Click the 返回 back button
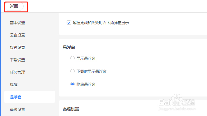The image size is (207, 116). click(14, 6)
